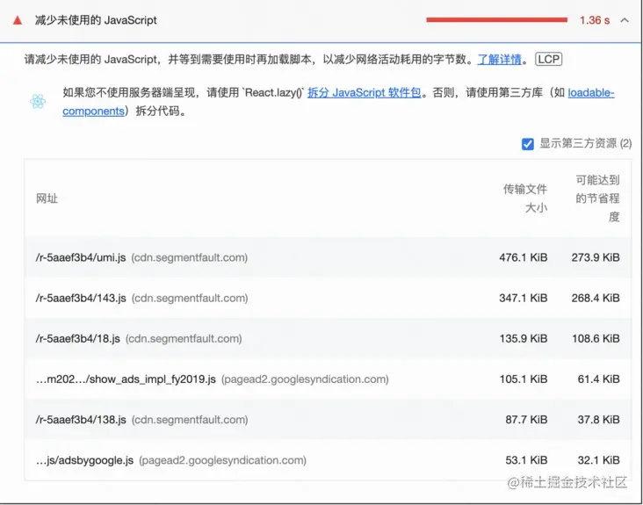Image resolution: width=643 pixels, height=505 pixels.
Task: Click the LCP badge
Action: point(549,60)
